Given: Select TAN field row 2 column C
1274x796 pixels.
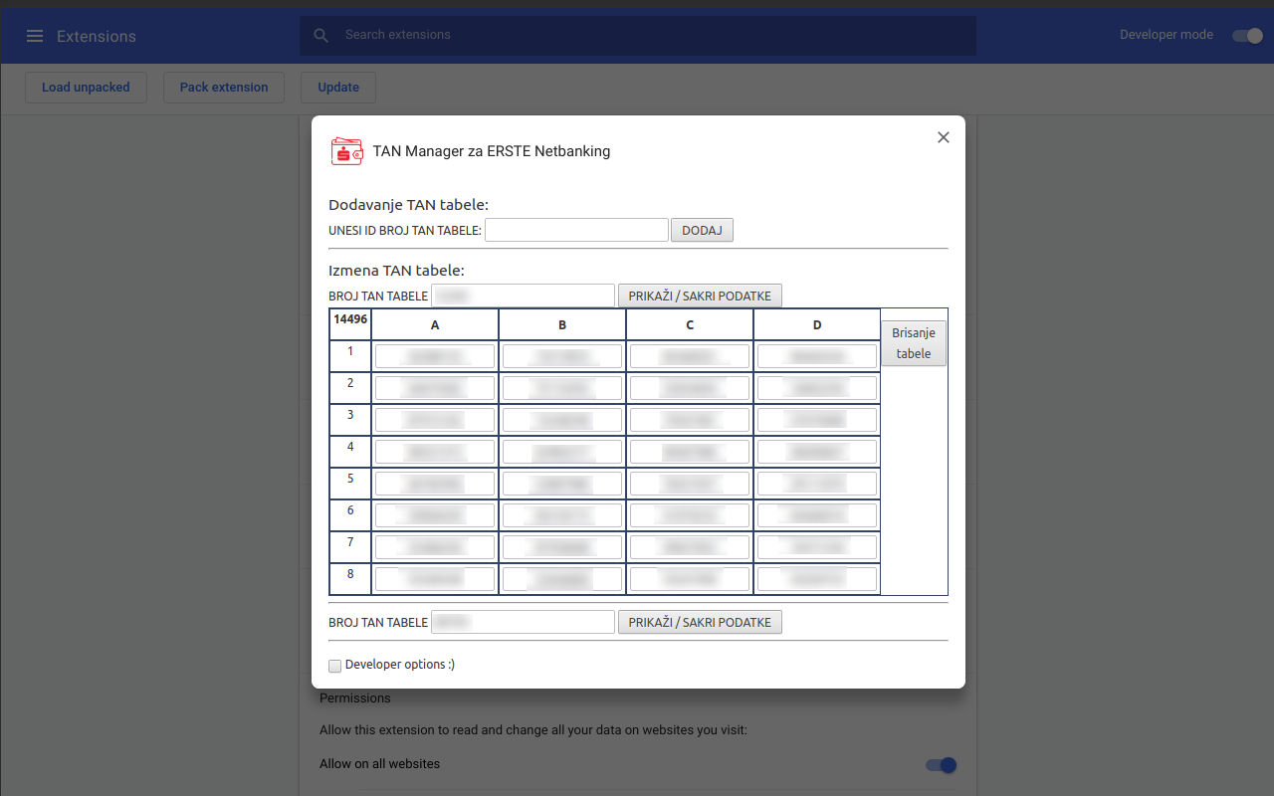Looking at the screenshot, I should click(x=690, y=388).
